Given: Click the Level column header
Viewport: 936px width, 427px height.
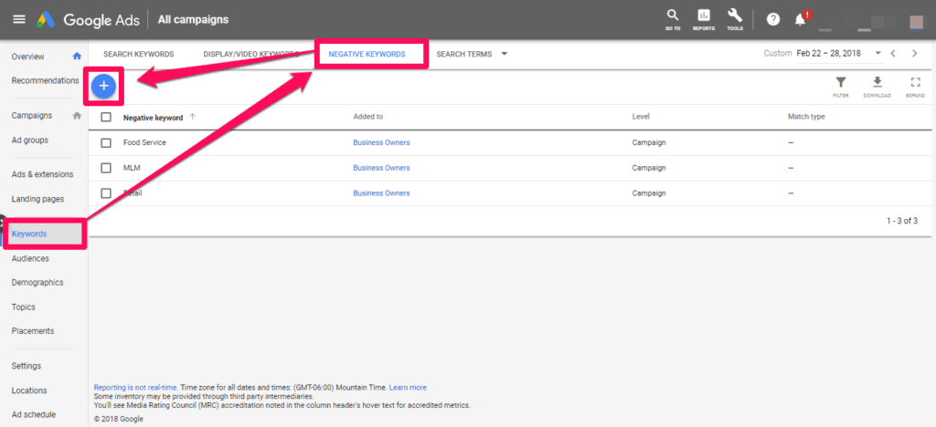Looking at the screenshot, I should tap(641, 117).
